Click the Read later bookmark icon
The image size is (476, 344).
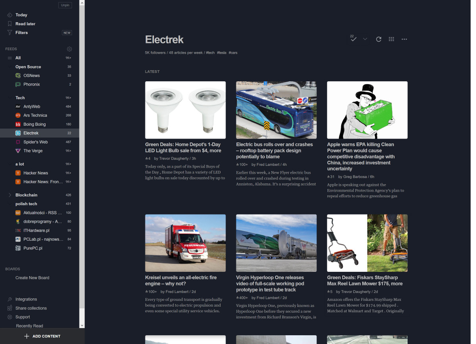10,24
